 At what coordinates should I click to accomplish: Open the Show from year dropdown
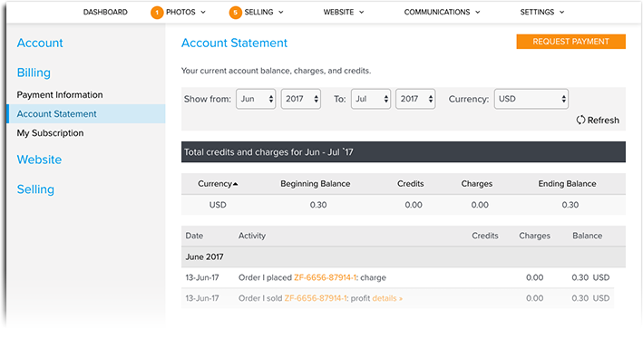(300, 99)
